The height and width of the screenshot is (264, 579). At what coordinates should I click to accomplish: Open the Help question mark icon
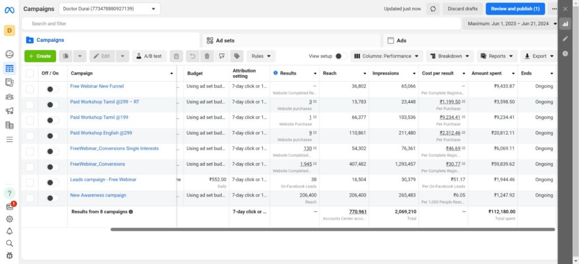tap(10, 193)
